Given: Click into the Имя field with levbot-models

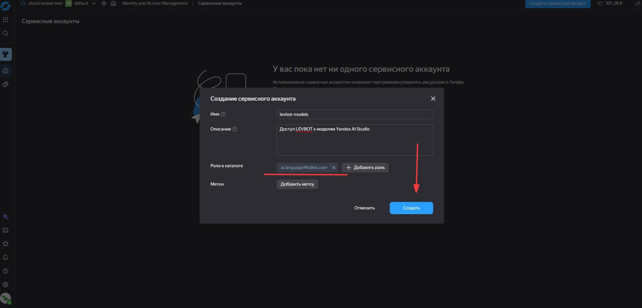Looking at the screenshot, I should pos(355,114).
